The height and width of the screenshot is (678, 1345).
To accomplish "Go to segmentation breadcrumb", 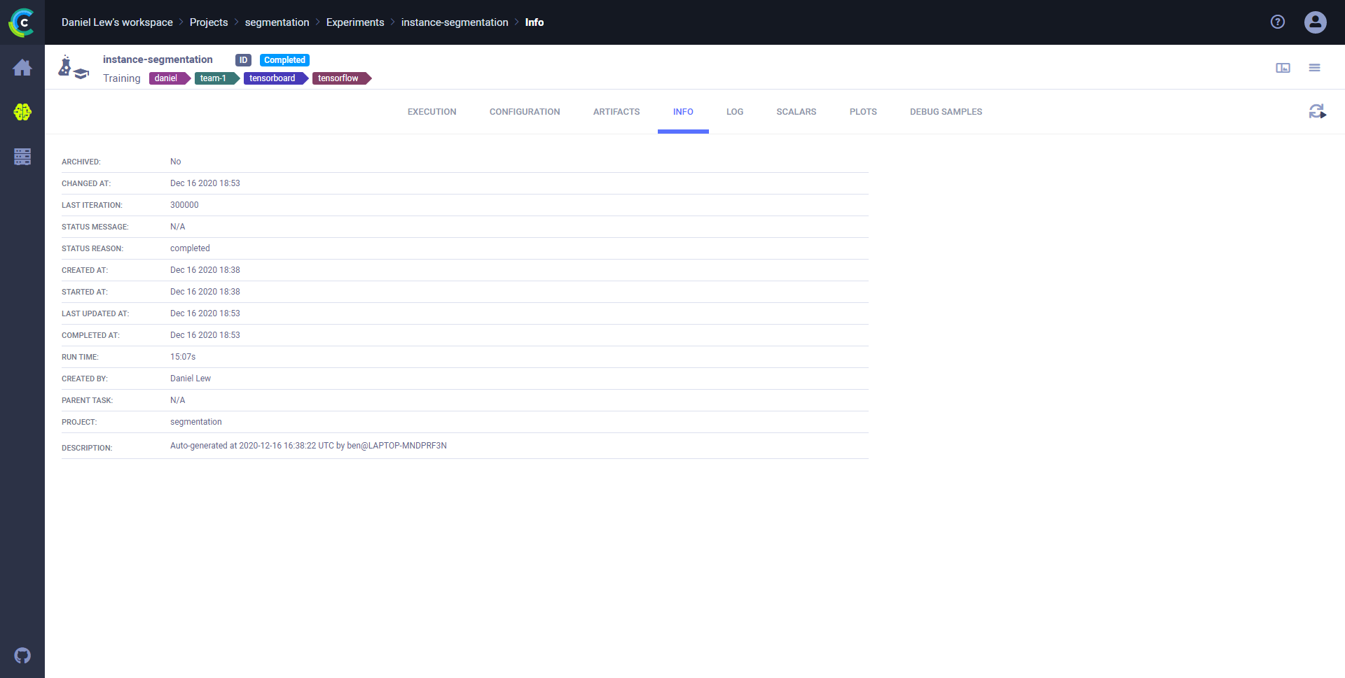I will (x=277, y=22).
